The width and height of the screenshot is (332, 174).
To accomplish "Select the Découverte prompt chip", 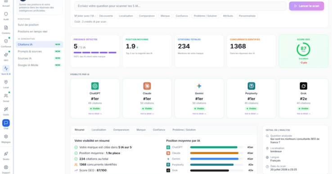I will [106, 16].
